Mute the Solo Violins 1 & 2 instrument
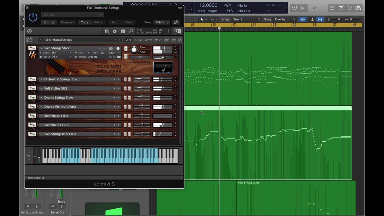Viewport: 384px width, 216px height. (x=130, y=125)
